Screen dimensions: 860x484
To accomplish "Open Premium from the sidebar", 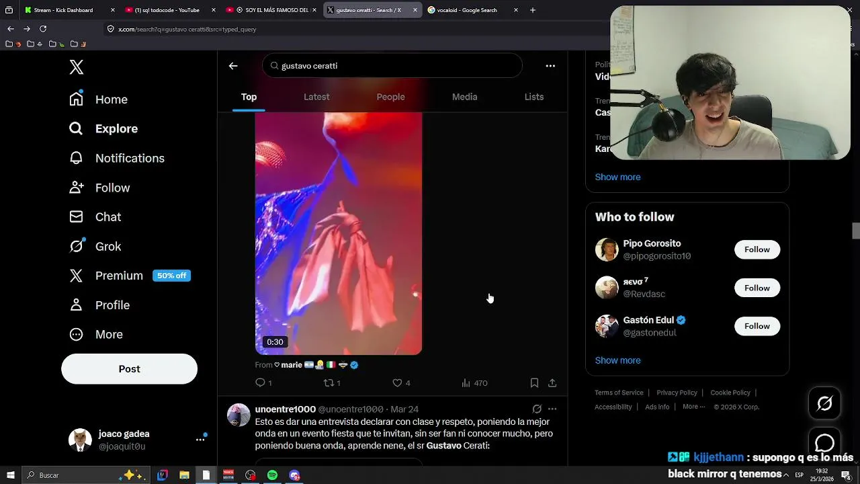I will tap(130, 276).
